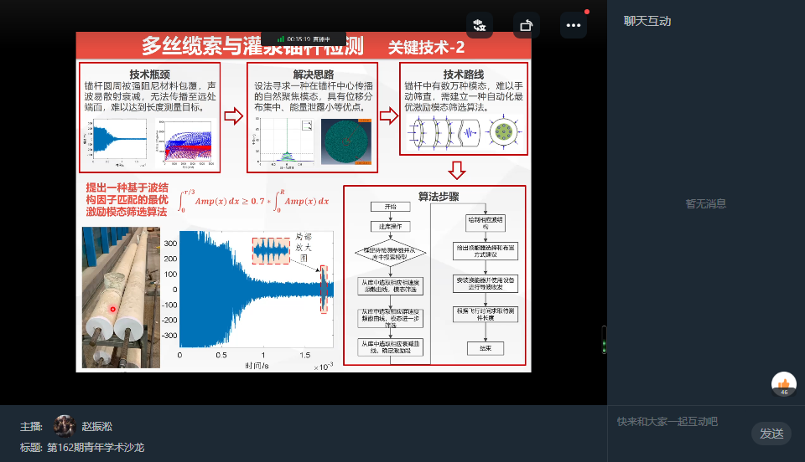Click the down arrow above 算法步骤 box

pyautogui.click(x=456, y=171)
